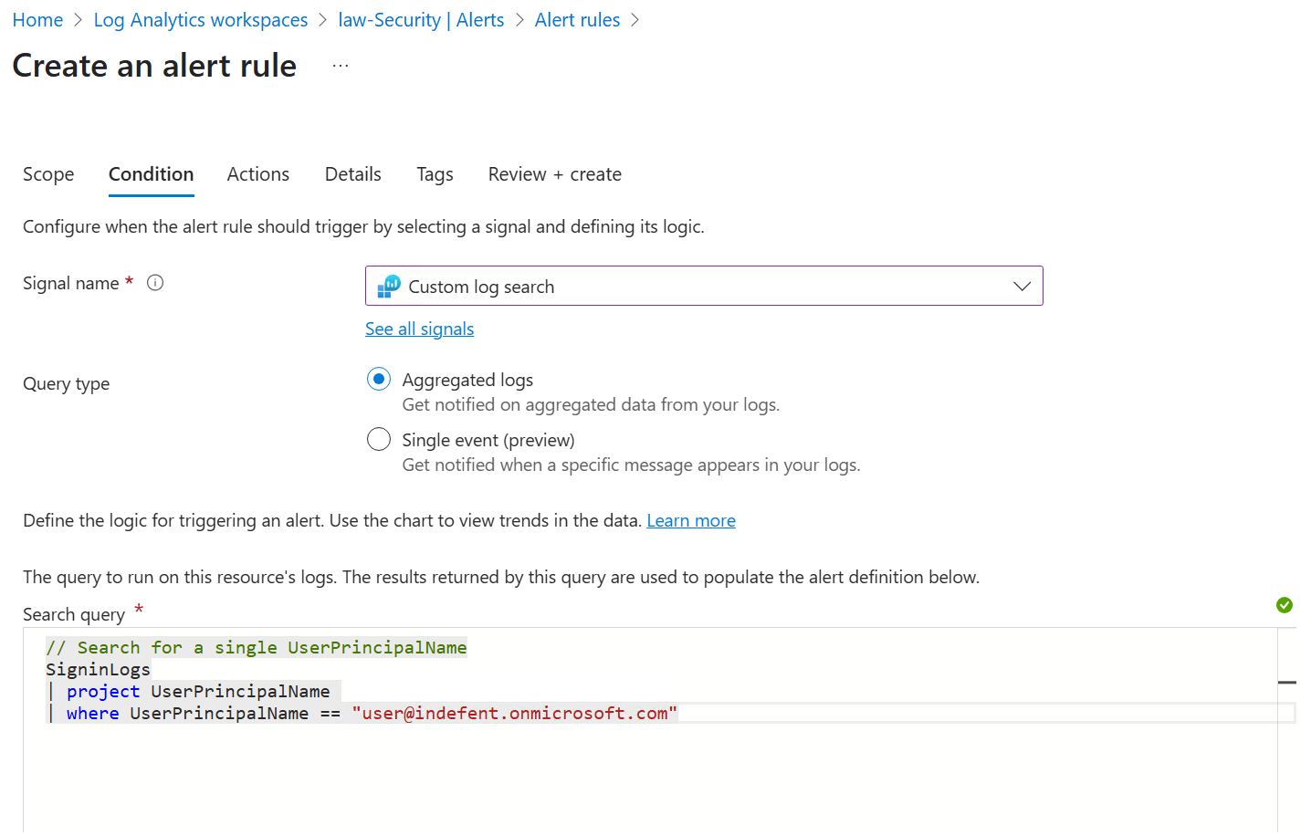Open Log Analytics workspaces breadcrumb

coord(201,20)
